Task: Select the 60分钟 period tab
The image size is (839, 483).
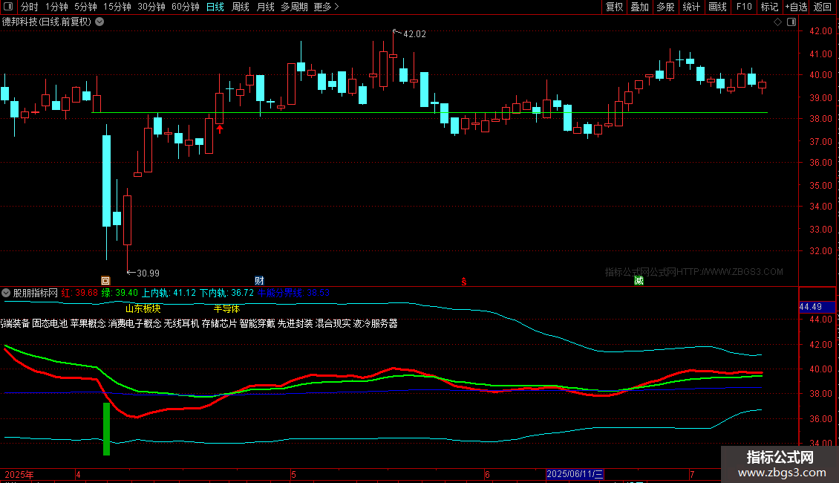Action: pyautogui.click(x=185, y=7)
